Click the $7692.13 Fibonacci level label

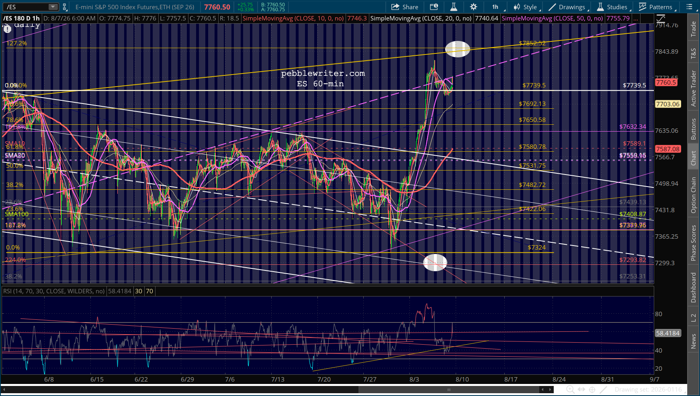point(532,104)
